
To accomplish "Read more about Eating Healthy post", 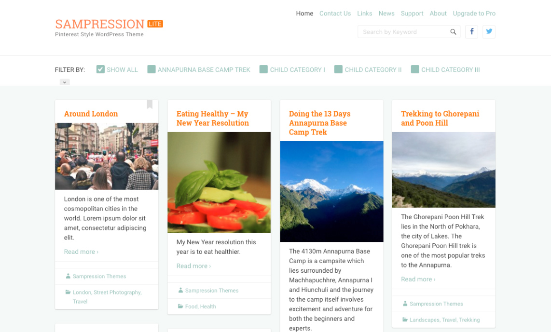I will point(193,266).
